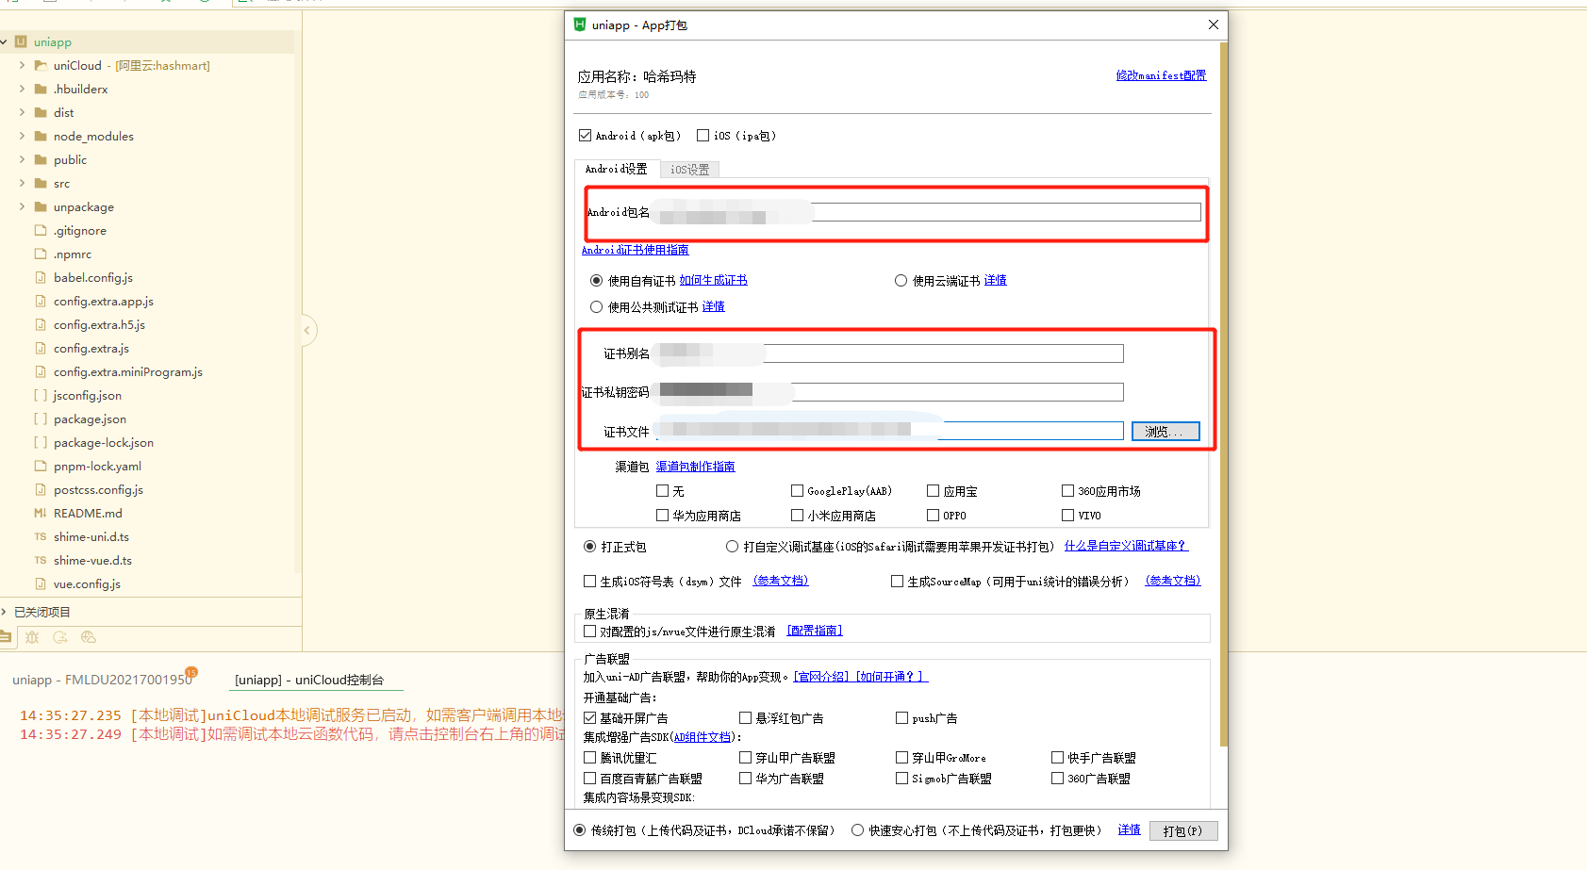
Task: Open the 如何生成证书 link
Action: click(x=713, y=281)
